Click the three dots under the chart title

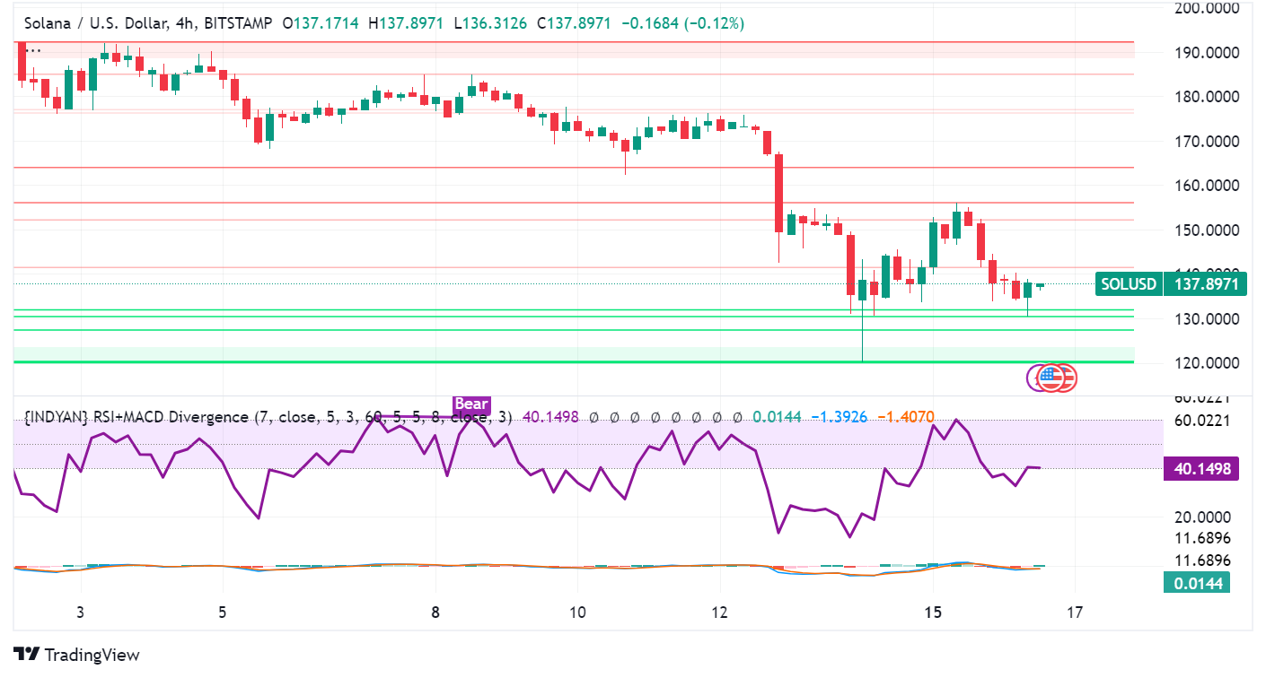32,50
